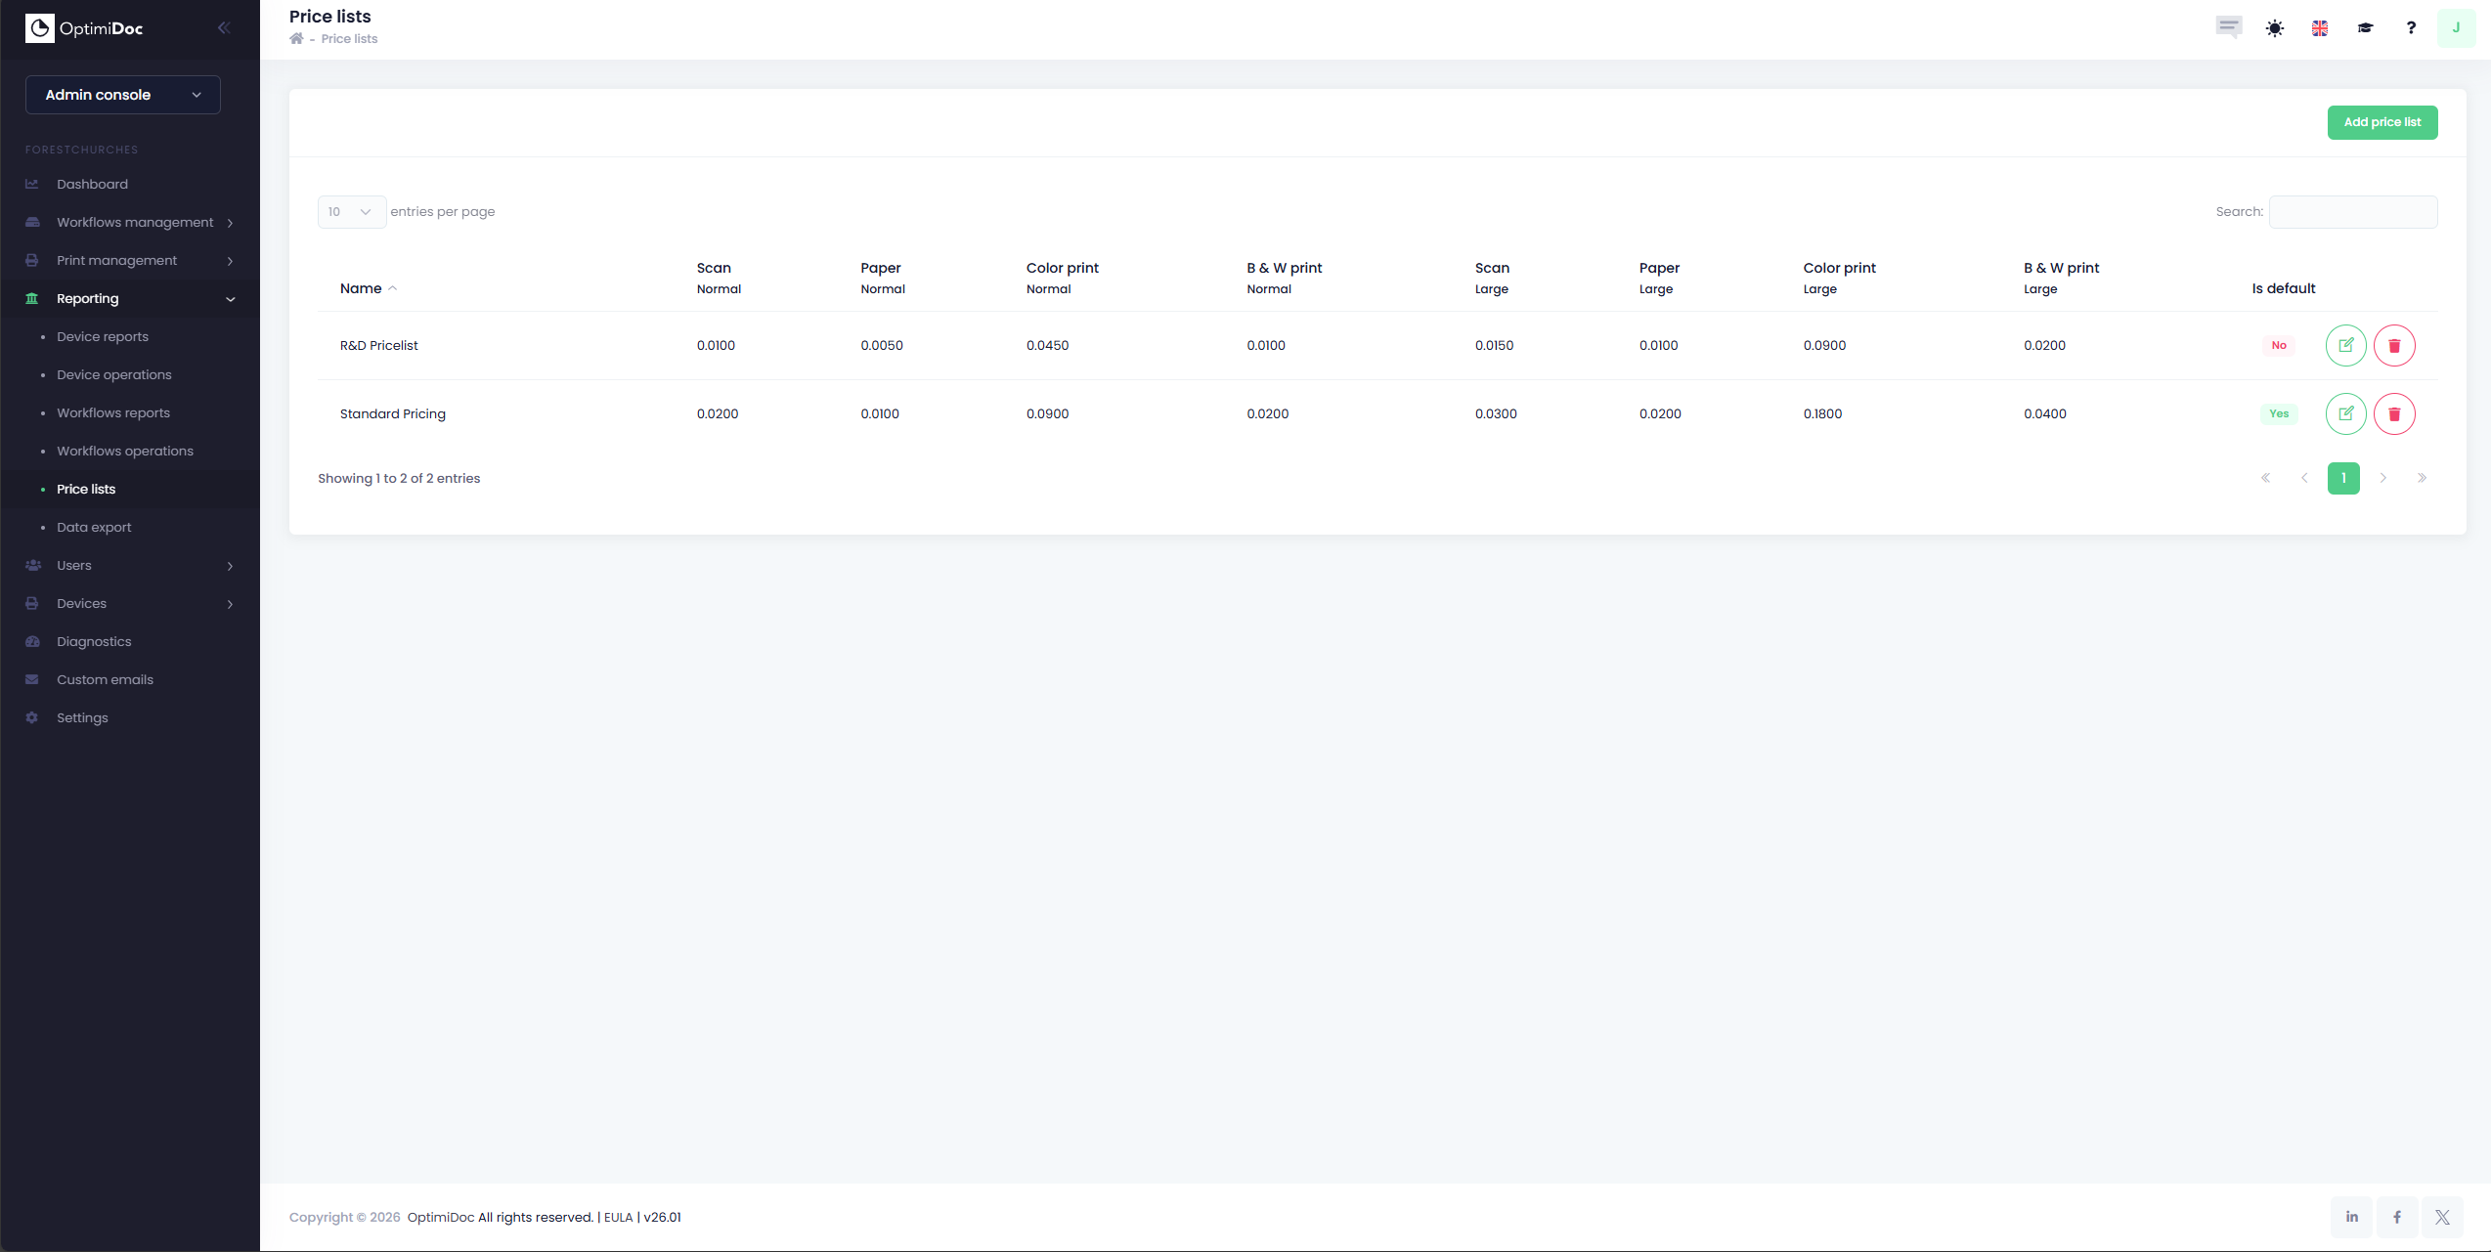Edit the Standard Pricing entry

coord(2345,414)
